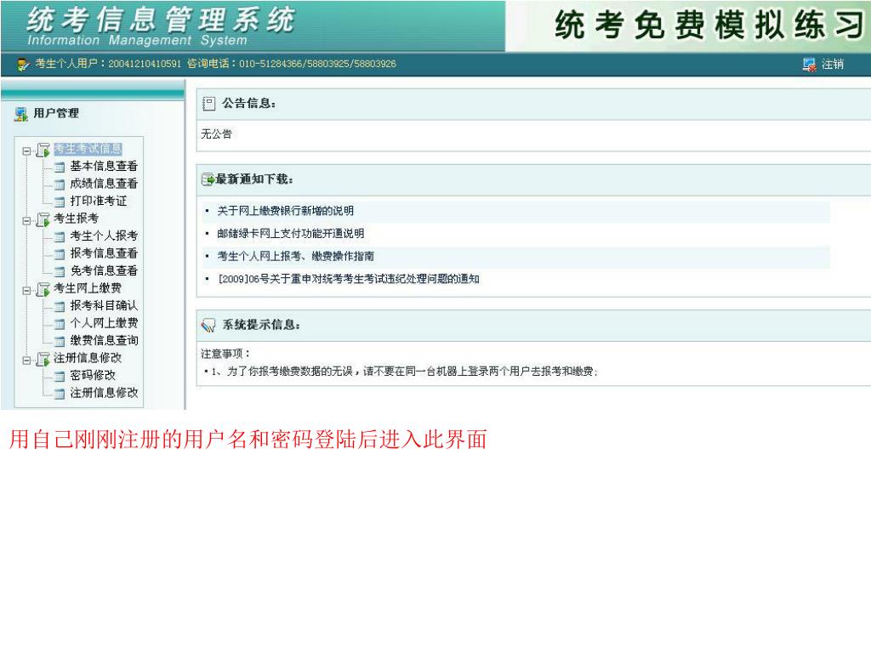Image resolution: width=871 pixels, height=653 pixels.
Task: Click the page icon beside 打印准考证
Action: (x=60, y=202)
